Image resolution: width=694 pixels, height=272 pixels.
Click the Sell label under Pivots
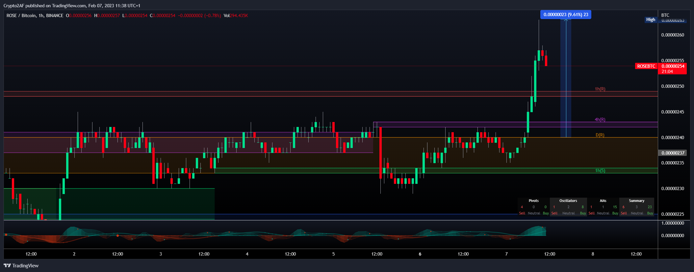point(522,213)
